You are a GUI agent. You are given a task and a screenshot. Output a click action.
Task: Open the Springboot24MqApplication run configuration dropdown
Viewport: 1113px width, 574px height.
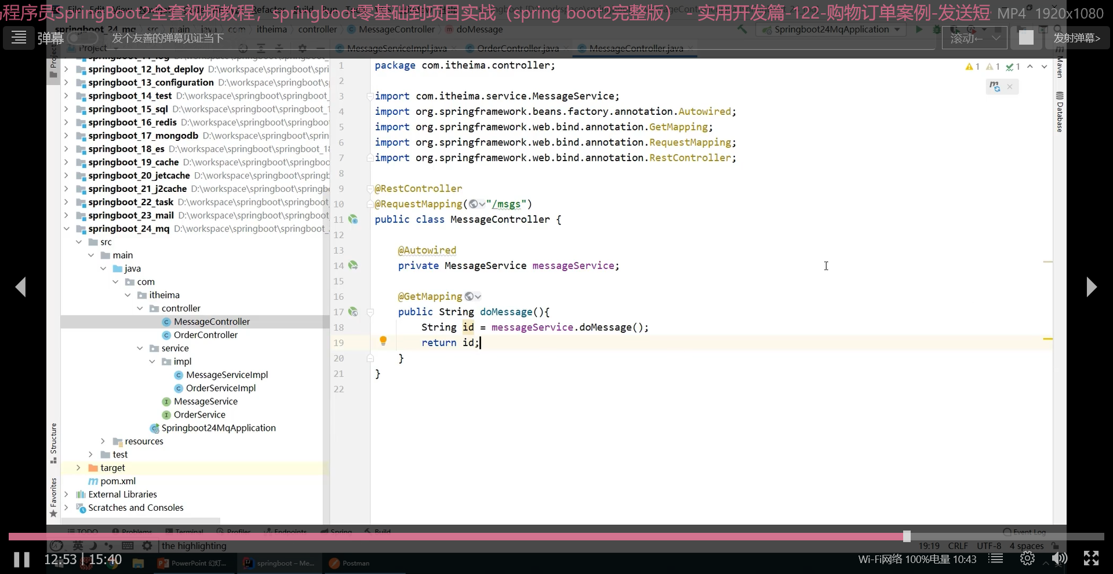tap(831, 30)
